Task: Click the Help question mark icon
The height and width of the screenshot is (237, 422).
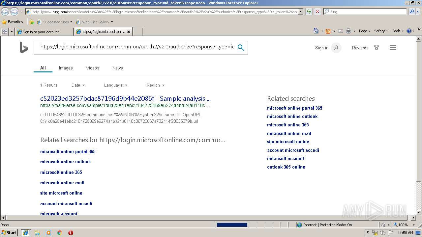Action: (409, 31)
